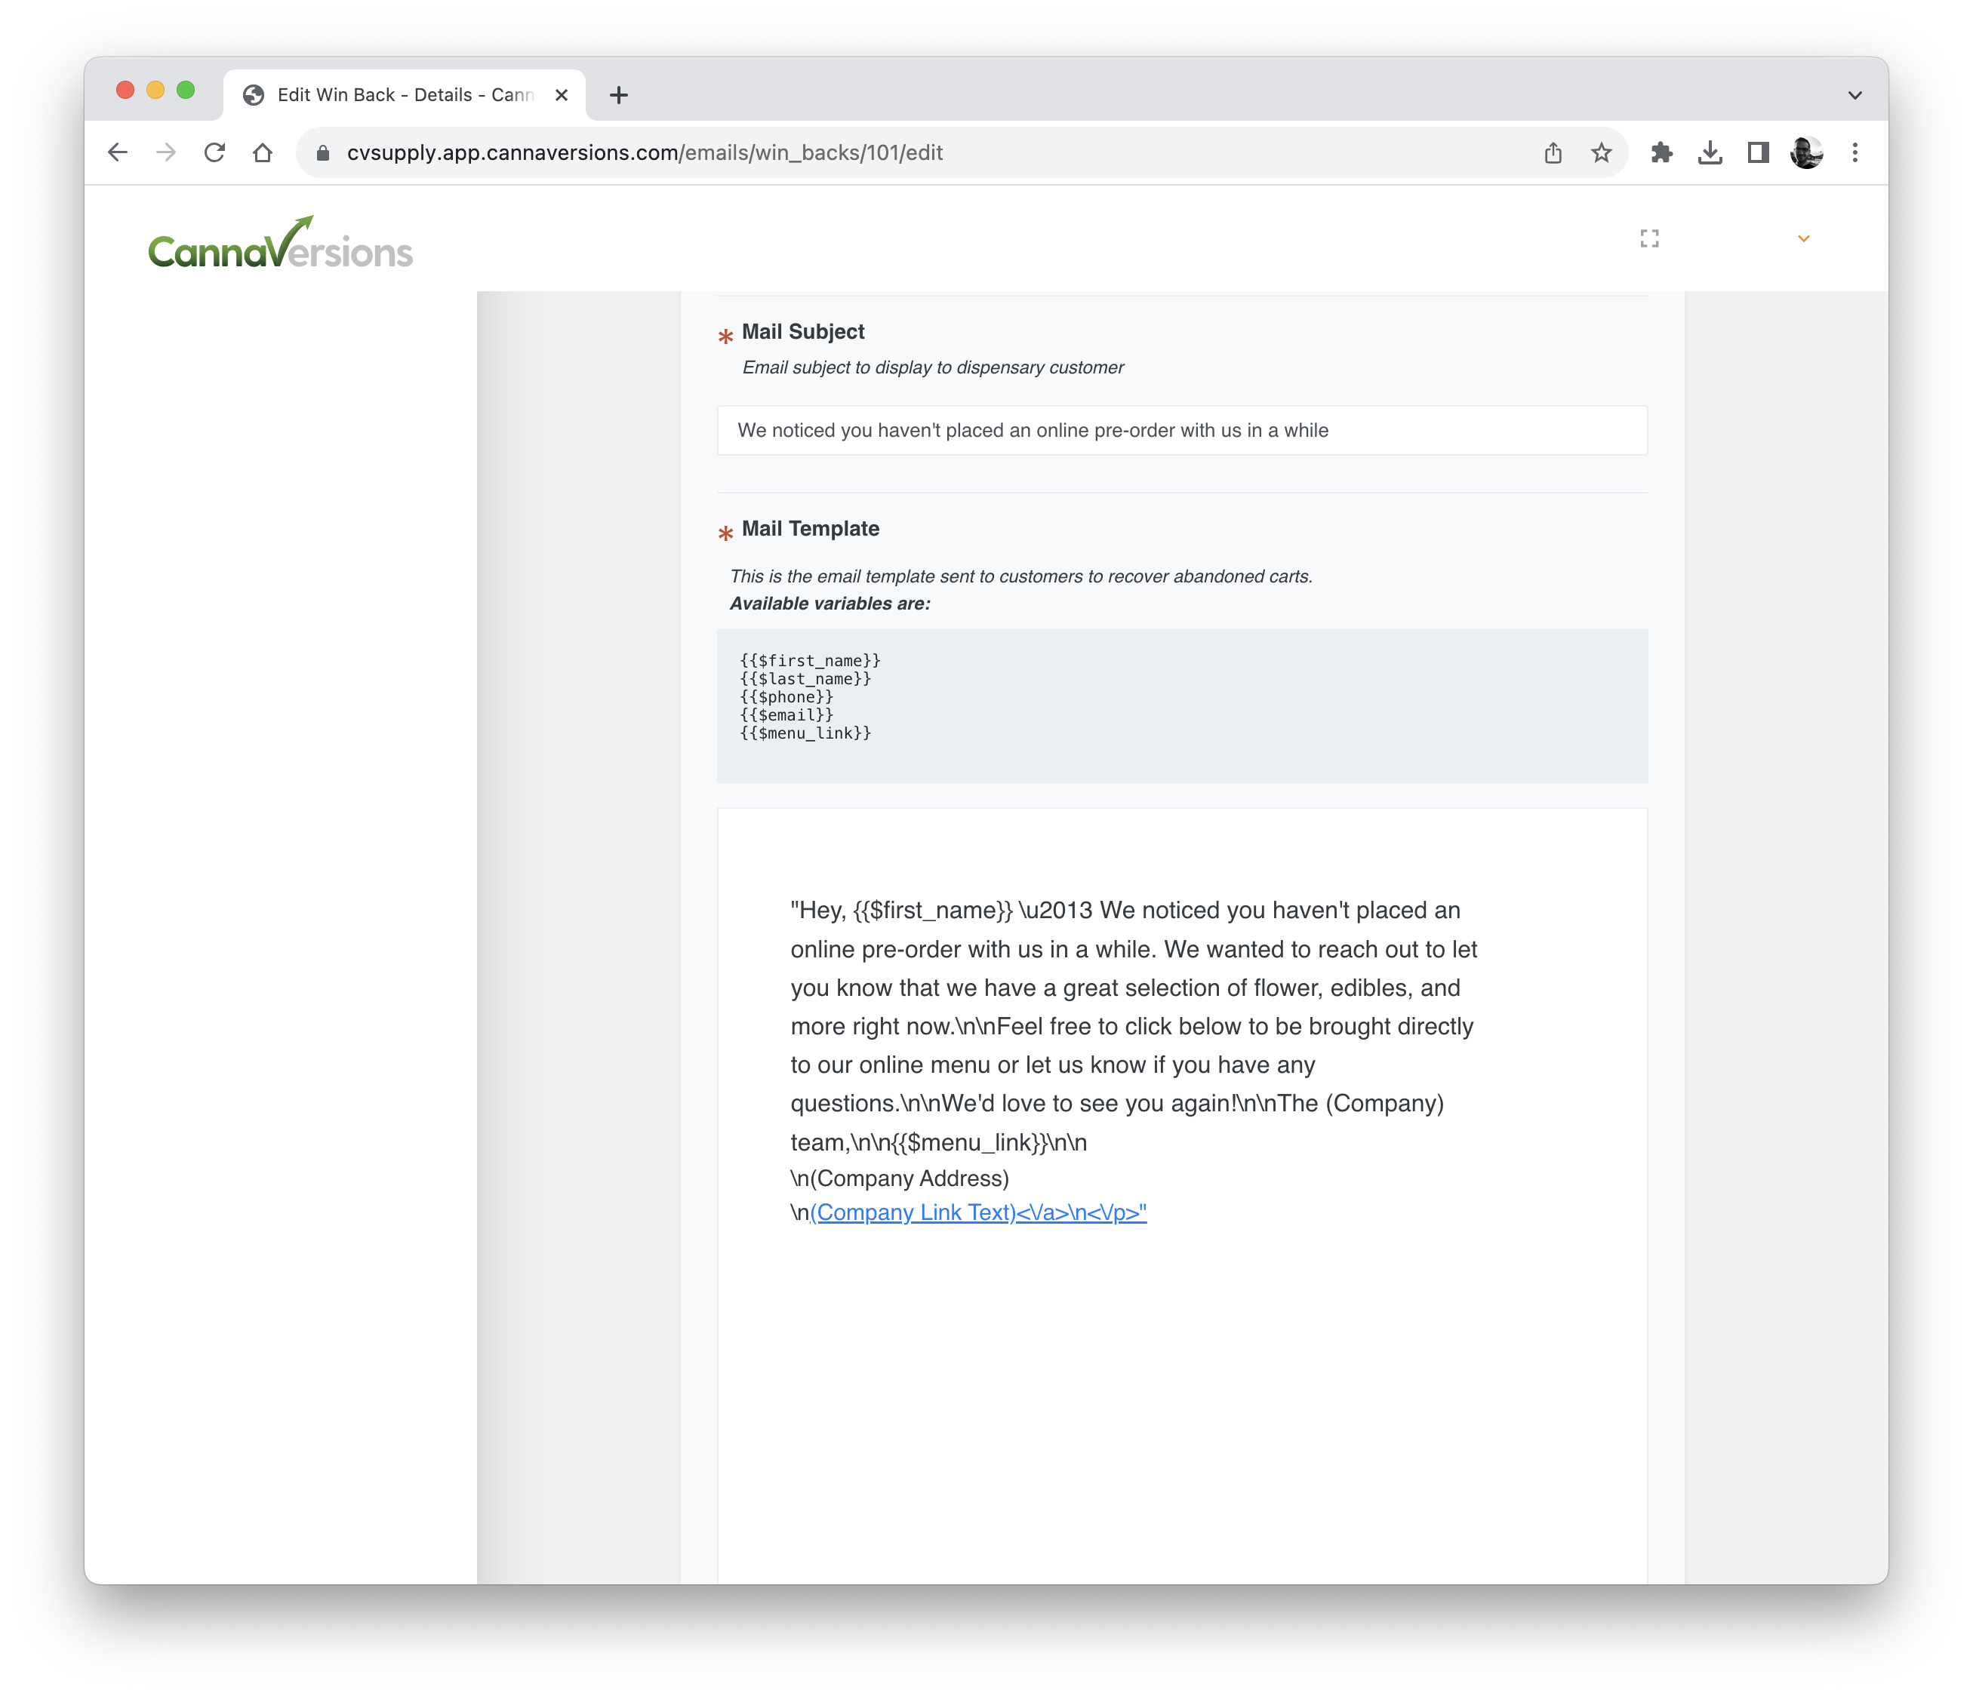Focus the Mail Subject input field
This screenshot has width=1973, height=1696.
[x=1182, y=430]
